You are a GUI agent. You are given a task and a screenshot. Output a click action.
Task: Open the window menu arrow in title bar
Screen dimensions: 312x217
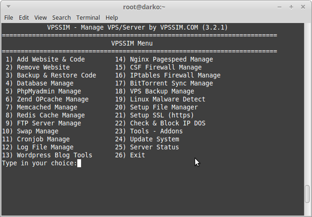[x=8, y=7]
